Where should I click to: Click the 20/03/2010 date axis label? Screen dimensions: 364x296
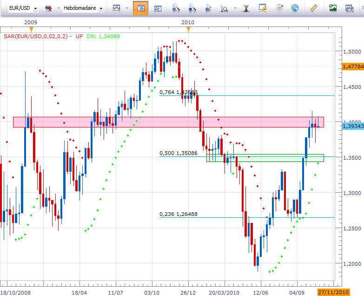[224, 293]
